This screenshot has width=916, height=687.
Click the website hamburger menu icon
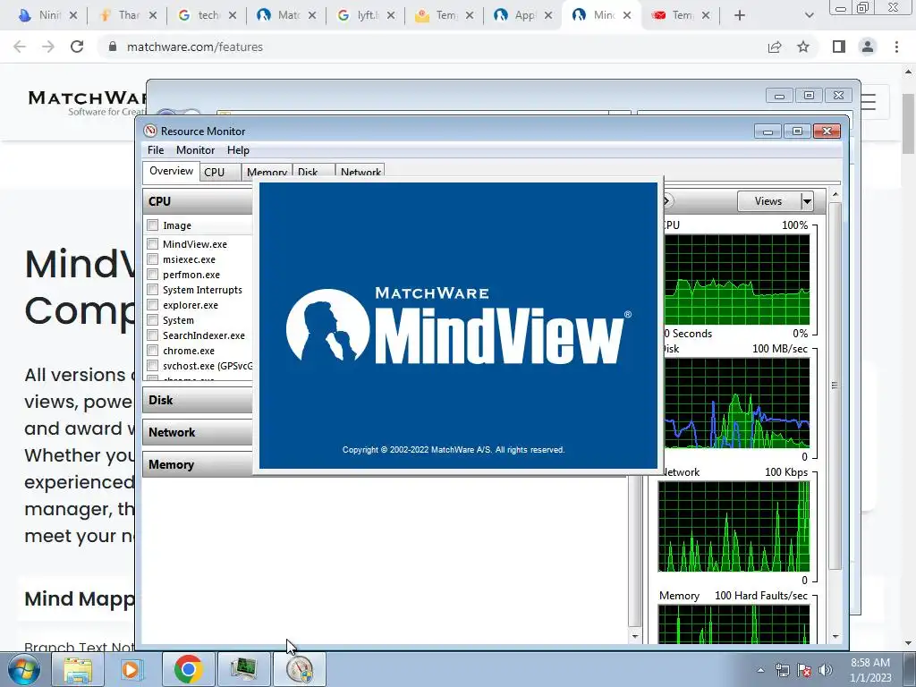click(x=869, y=102)
